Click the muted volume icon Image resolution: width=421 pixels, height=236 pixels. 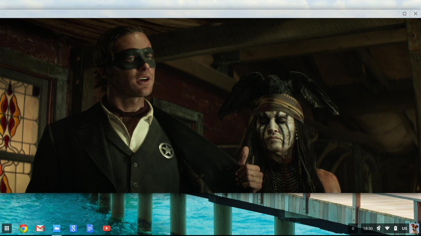coord(379,228)
